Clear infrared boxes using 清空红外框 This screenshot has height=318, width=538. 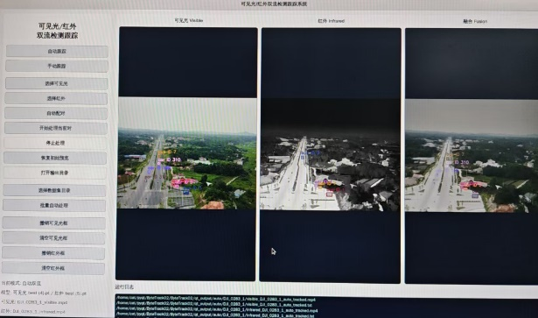click(x=52, y=268)
